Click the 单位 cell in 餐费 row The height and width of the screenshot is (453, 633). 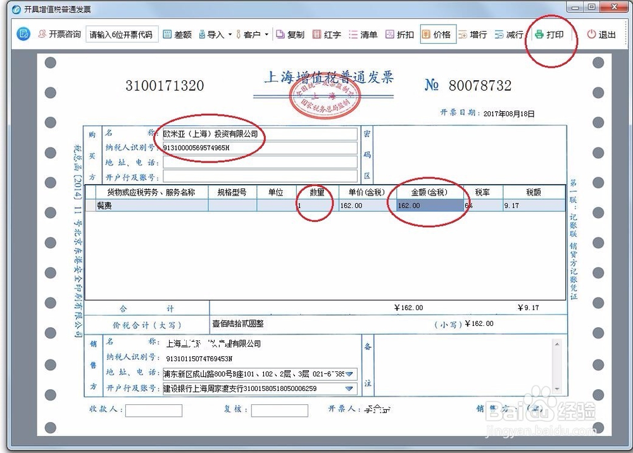277,206
